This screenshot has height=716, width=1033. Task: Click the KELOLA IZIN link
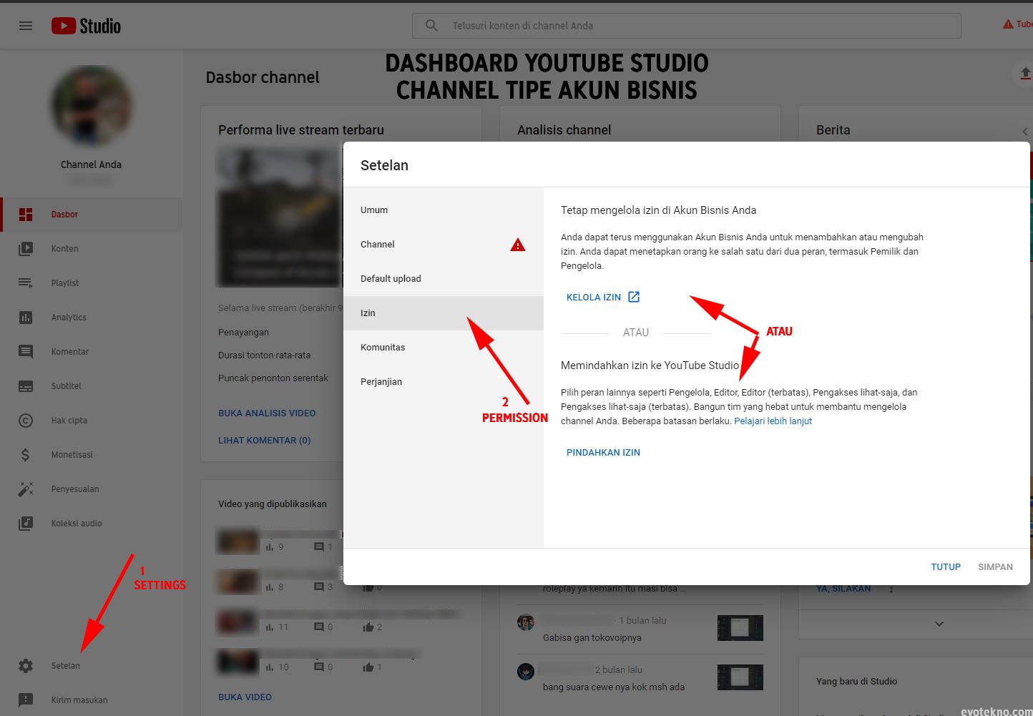(594, 298)
